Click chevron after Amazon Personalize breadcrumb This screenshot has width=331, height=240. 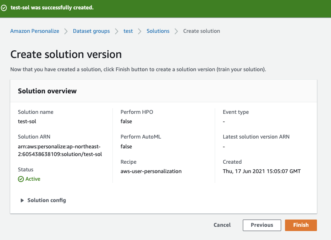(x=66, y=31)
